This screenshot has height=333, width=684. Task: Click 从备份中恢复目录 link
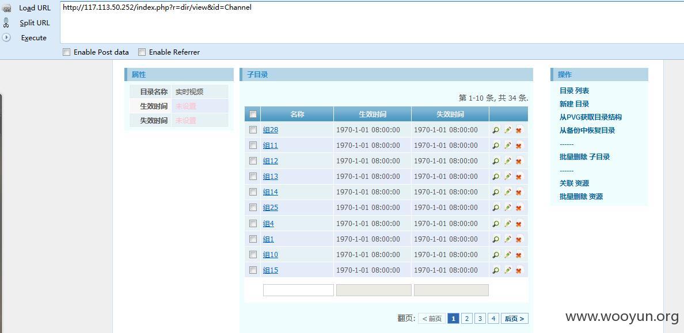pyautogui.click(x=587, y=131)
